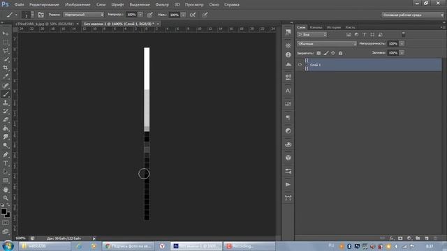Toggle lock image pixels brush icon
This screenshot has height=251, width=447.
(326, 53)
